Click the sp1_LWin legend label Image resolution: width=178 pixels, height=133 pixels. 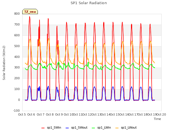(x=104, y=127)
